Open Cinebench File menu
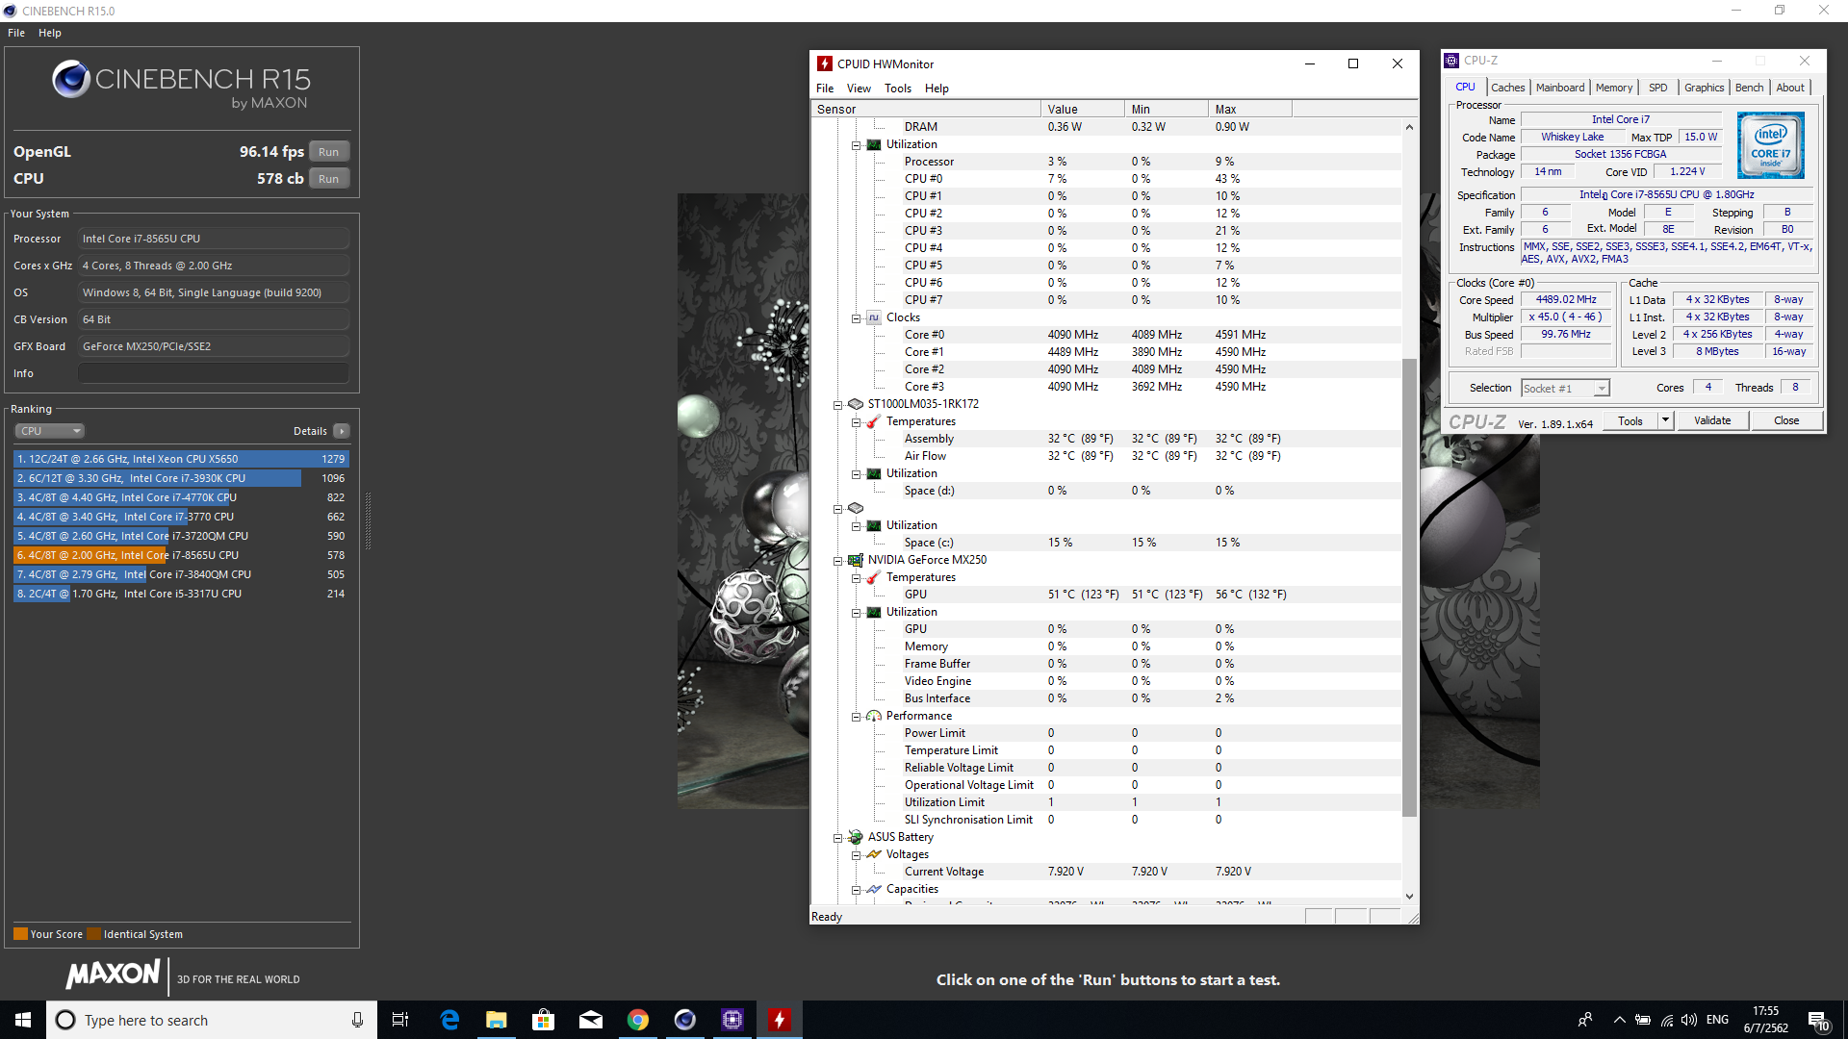This screenshot has height=1039, width=1848. click(16, 33)
